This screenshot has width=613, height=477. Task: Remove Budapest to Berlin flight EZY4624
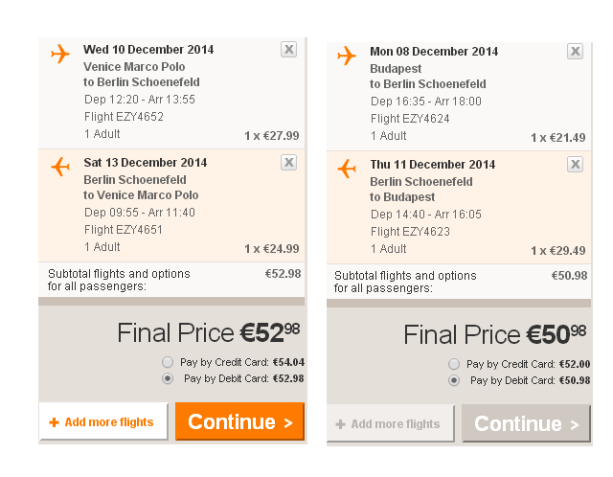pyautogui.click(x=575, y=52)
